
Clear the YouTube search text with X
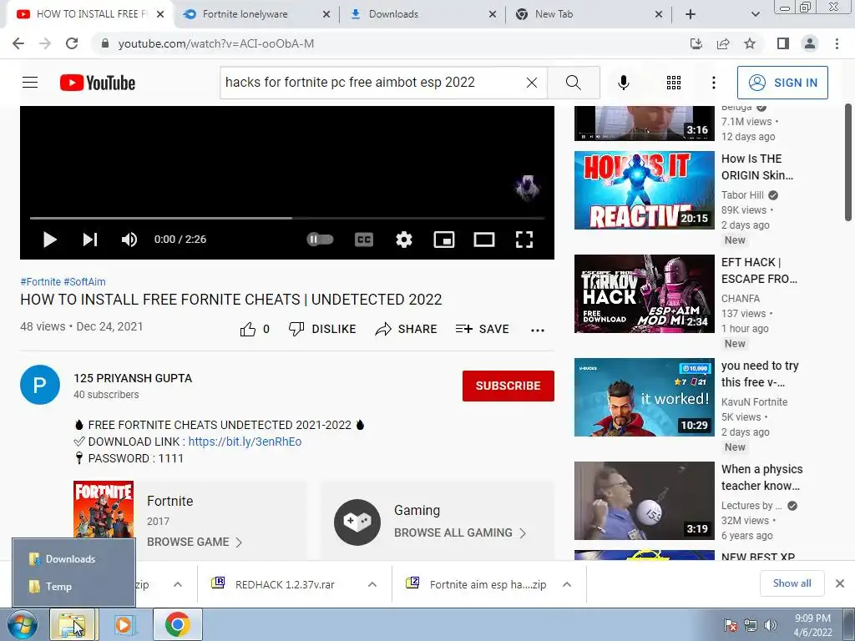(x=531, y=83)
